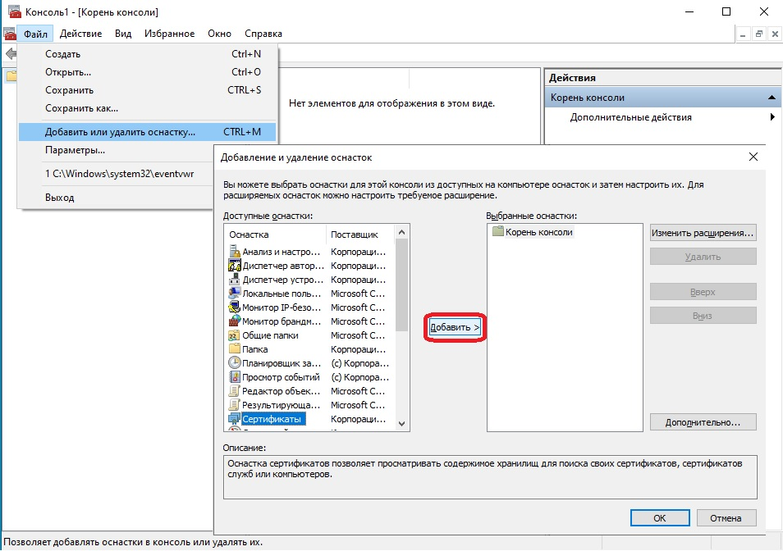
Task: Click the Локальные пользователи snap-in icon
Action: pos(235,294)
